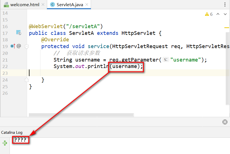Close the welcome.html tab
The width and height of the screenshot is (230, 154).
coord(43,5)
